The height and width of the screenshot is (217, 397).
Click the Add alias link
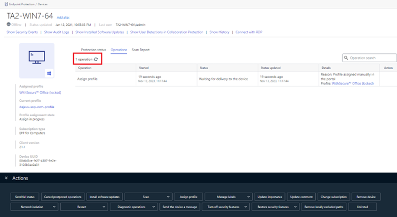tap(63, 17)
